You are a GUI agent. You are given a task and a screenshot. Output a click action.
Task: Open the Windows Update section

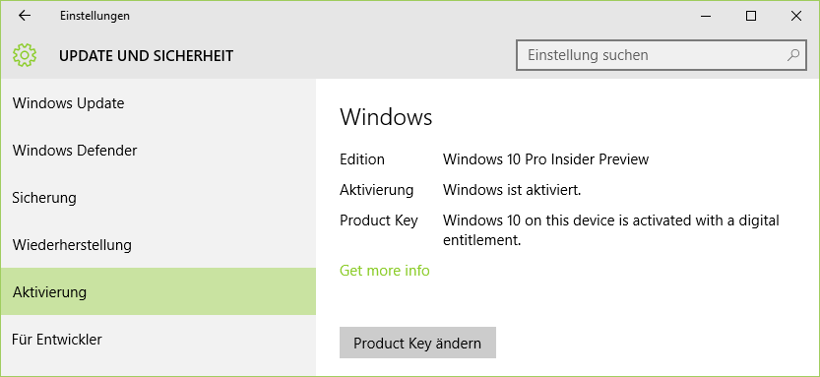pyautogui.click(x=158, y=103)
